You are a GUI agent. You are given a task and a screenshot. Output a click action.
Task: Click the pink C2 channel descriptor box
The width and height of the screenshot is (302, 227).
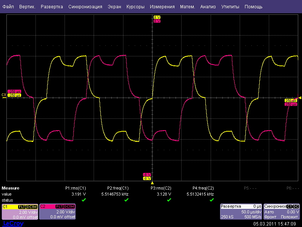[57, 212]
